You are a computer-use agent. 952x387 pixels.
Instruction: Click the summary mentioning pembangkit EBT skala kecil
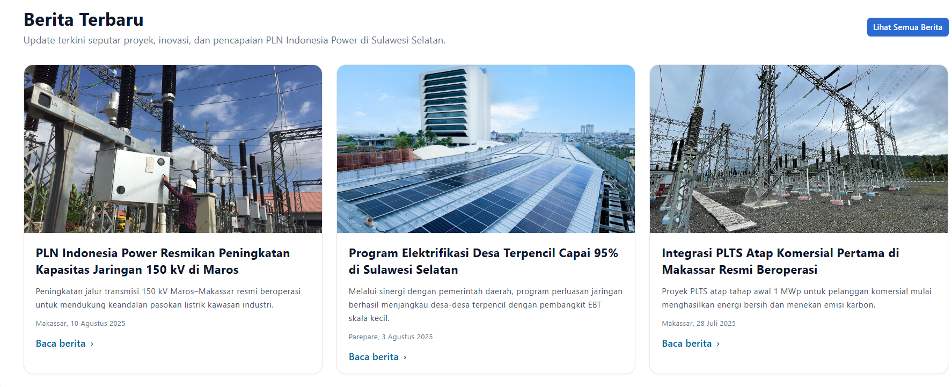coord(485,304)
